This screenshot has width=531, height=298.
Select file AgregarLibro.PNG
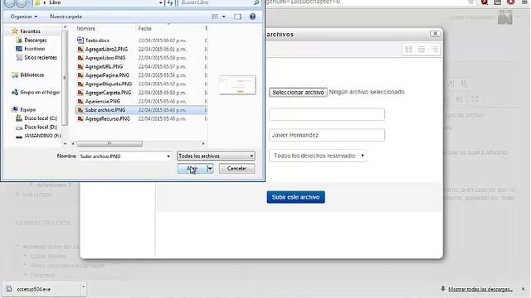tap(105, 58)
